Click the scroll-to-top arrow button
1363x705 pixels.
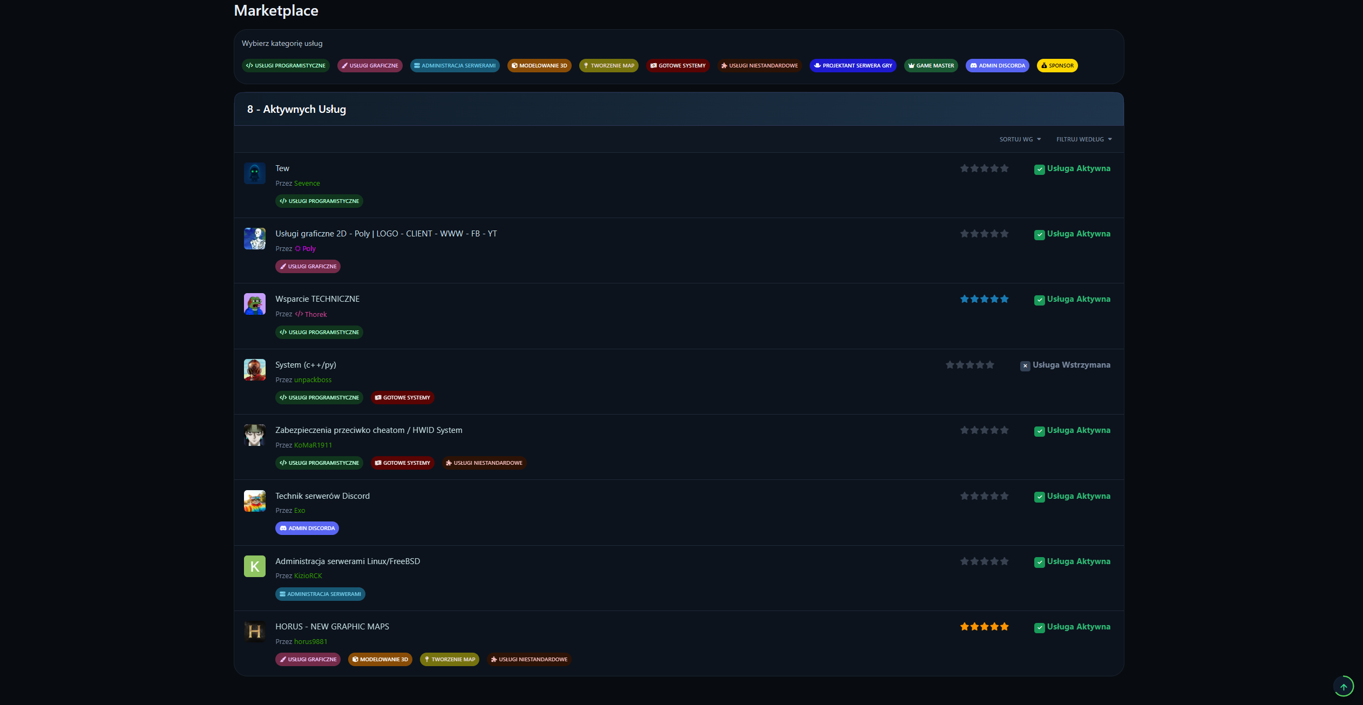[x=1344, y=686]
